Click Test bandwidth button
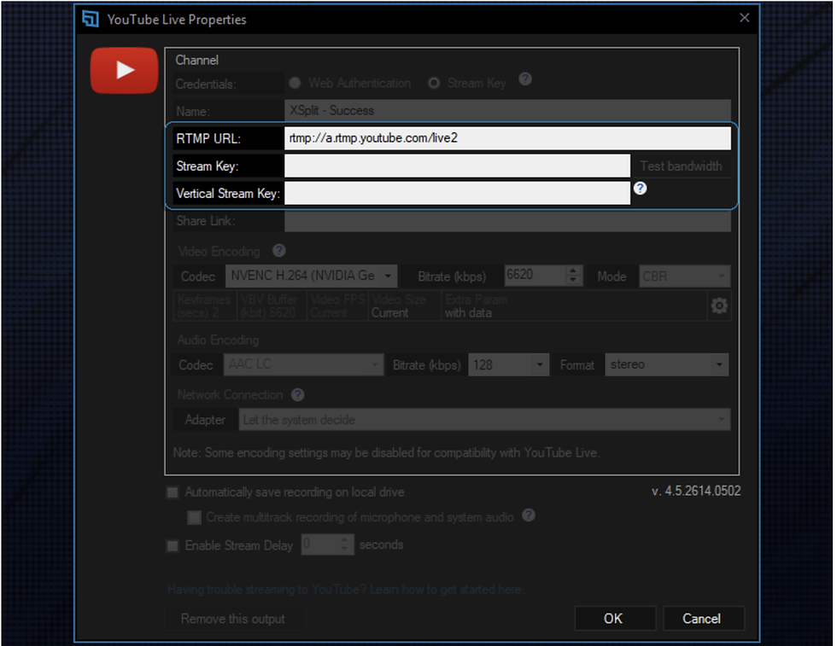 point(682,166)
